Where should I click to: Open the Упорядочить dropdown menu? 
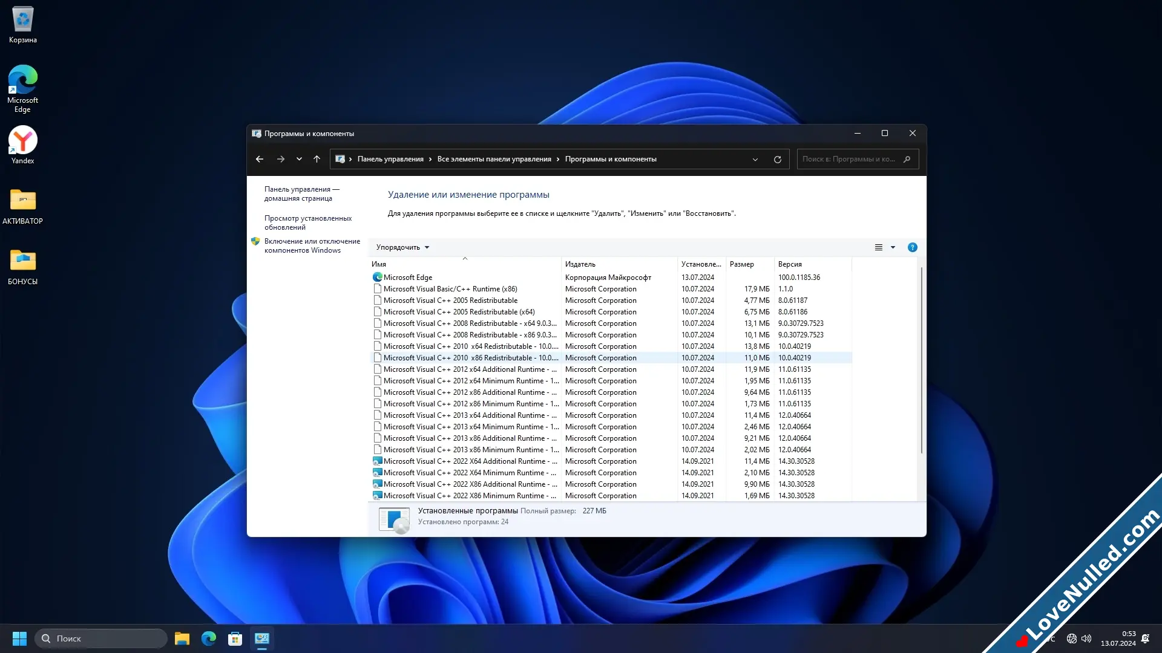402,247
